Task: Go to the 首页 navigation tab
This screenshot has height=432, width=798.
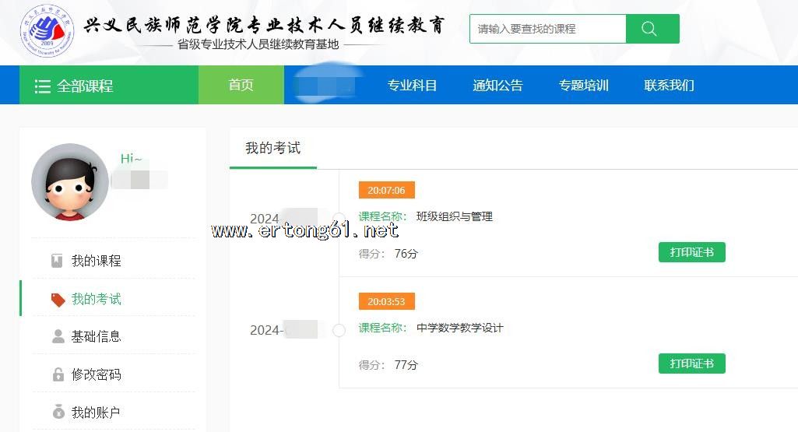Action: 241,85
